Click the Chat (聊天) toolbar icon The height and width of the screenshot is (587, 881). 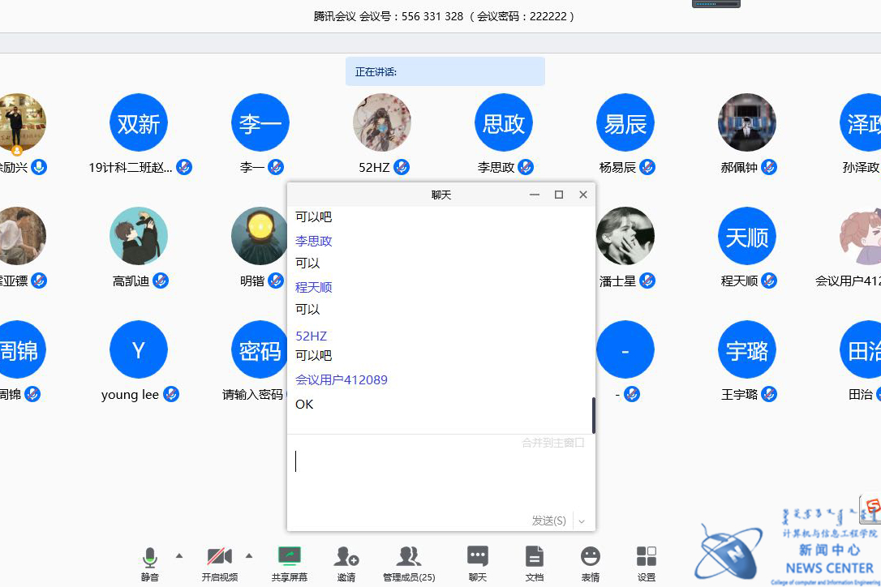(478, 556)
